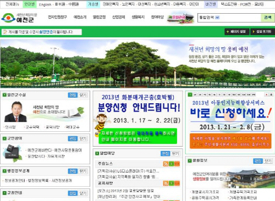This screenshot has height=201, width=275.
Task: Click the play arrow in the banner slideshow
Action: [x=266, y=94]
